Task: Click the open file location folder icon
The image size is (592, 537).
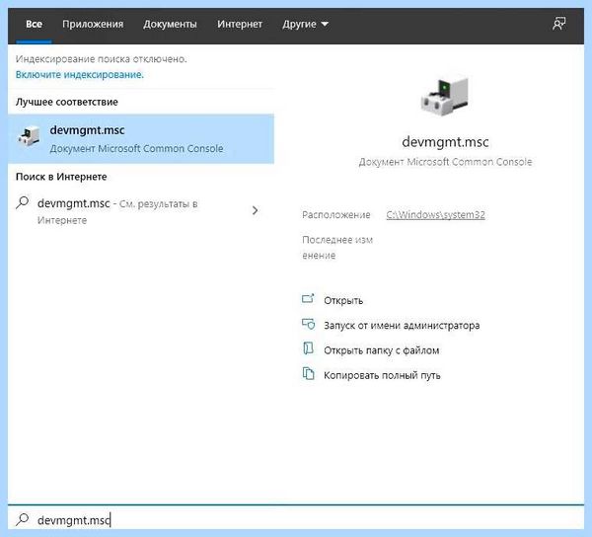Action: pos(308,348)
